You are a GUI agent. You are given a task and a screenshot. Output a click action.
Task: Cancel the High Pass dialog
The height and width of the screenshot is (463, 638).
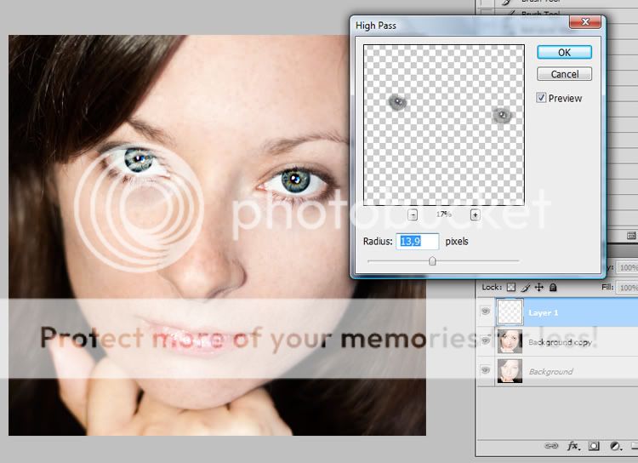[x=564, y=74]
